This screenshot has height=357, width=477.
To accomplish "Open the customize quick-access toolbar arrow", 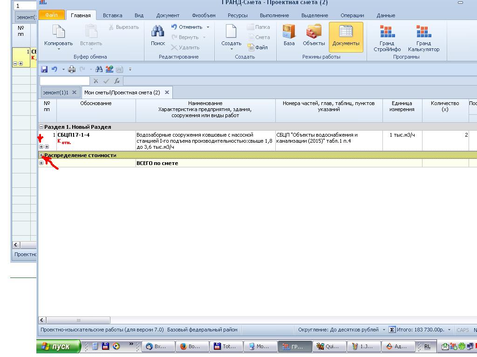I will point(130,69).
